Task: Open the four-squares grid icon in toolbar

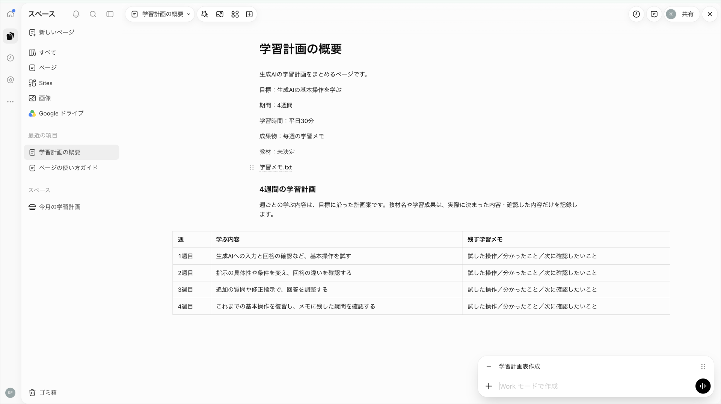Action: point(235,14)
